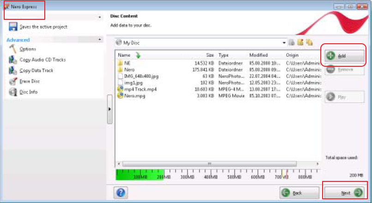Click the 10.603 KB size value
This screenshot has width=372, height=203.
(x=204, y=89)
